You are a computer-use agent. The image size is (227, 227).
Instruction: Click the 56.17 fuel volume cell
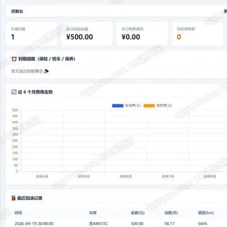click(x=170, y=224)
